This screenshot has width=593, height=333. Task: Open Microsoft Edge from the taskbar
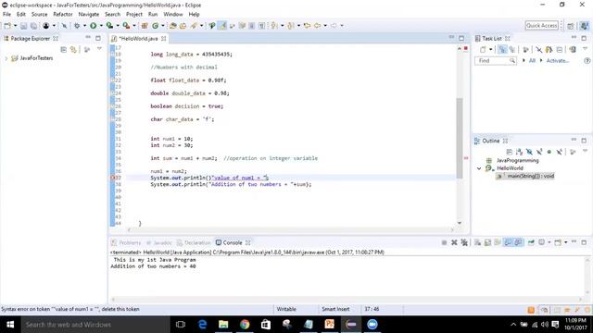click(202, 325)
